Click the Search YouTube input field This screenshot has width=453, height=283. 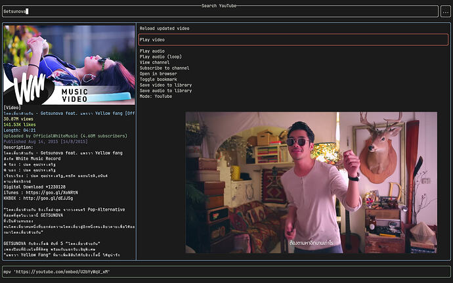tap(220, 11)
